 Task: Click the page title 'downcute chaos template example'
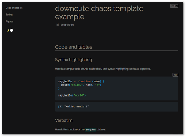(99, 12)
